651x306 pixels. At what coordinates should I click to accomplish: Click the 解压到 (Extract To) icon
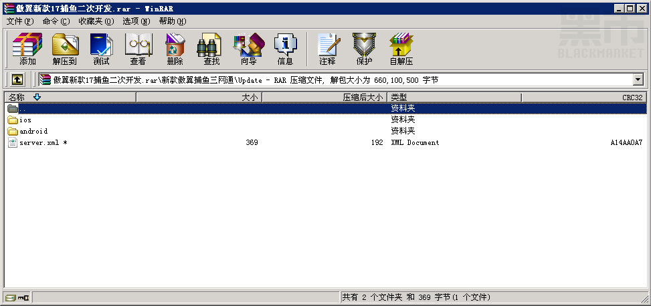click(64, 49)
